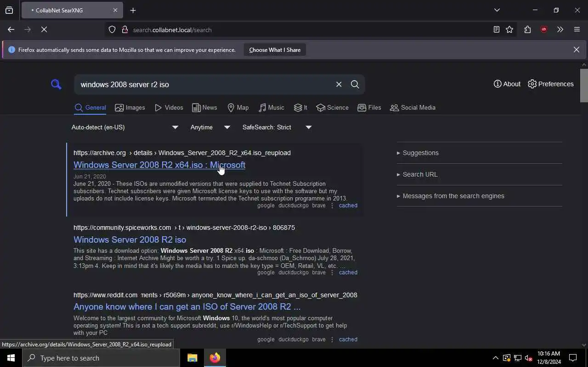
Task: Switch to the Social Media tab
Action: point(413,108)
